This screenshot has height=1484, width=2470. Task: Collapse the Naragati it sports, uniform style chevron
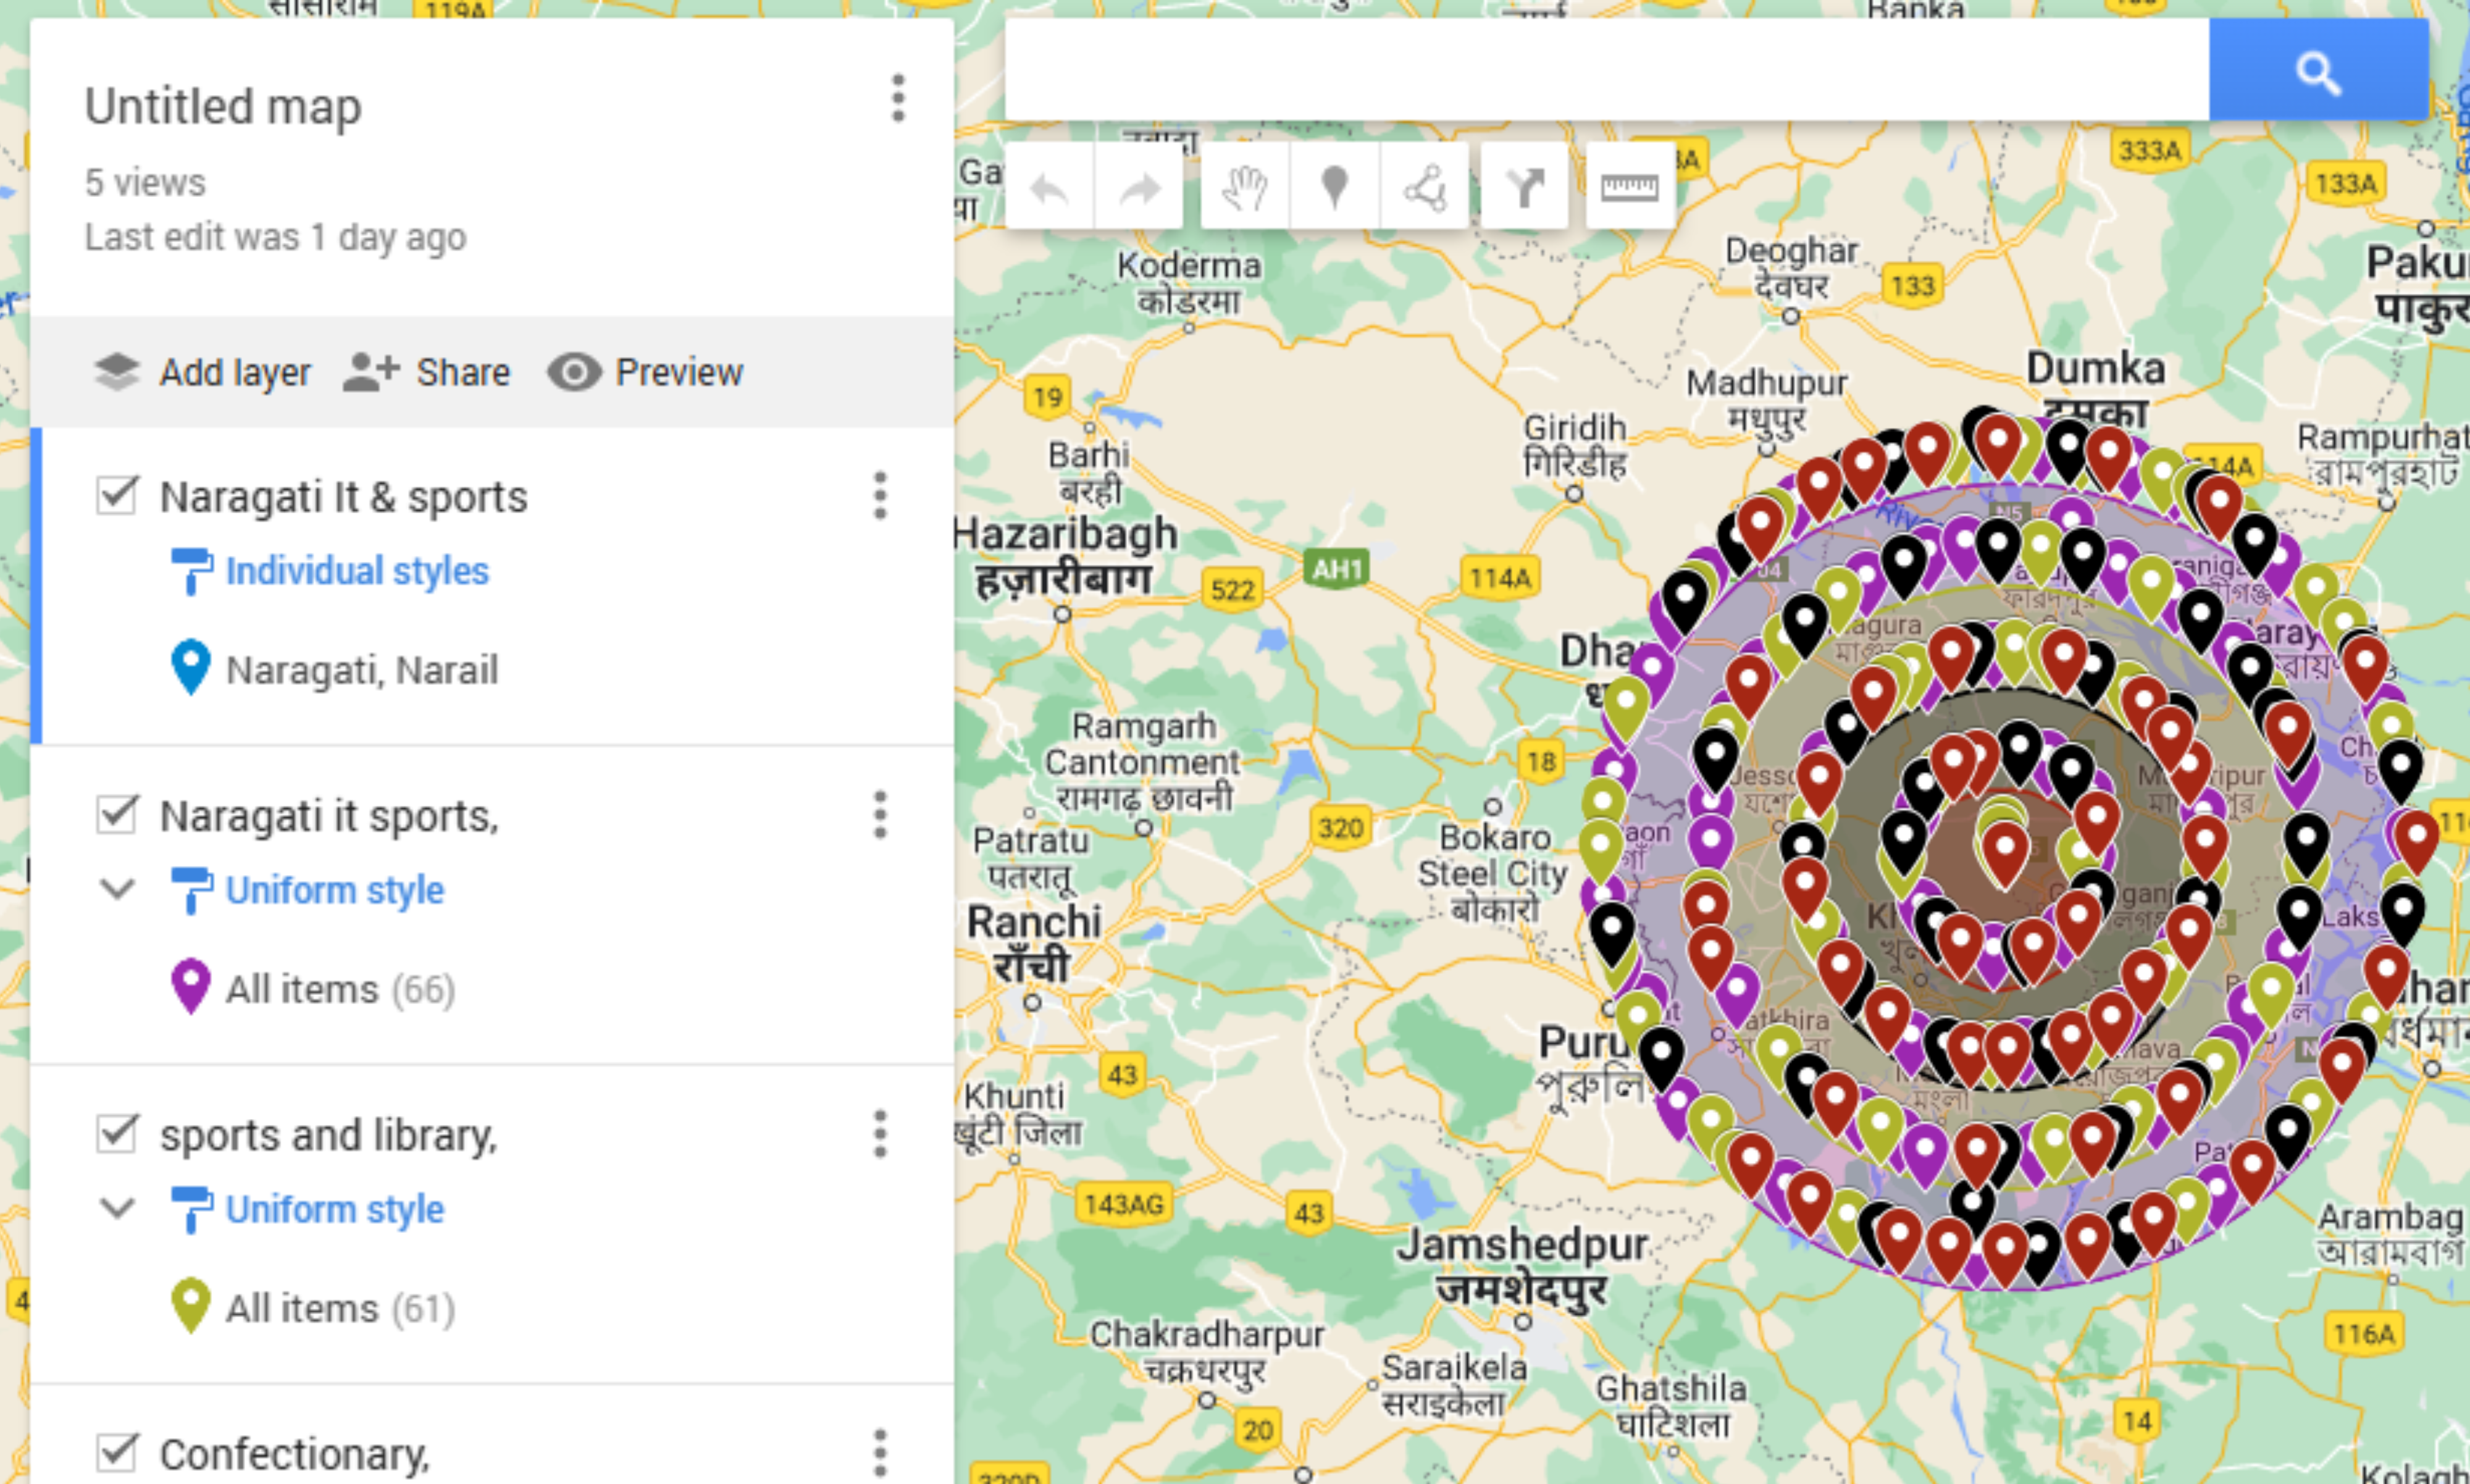coord(118,888)
